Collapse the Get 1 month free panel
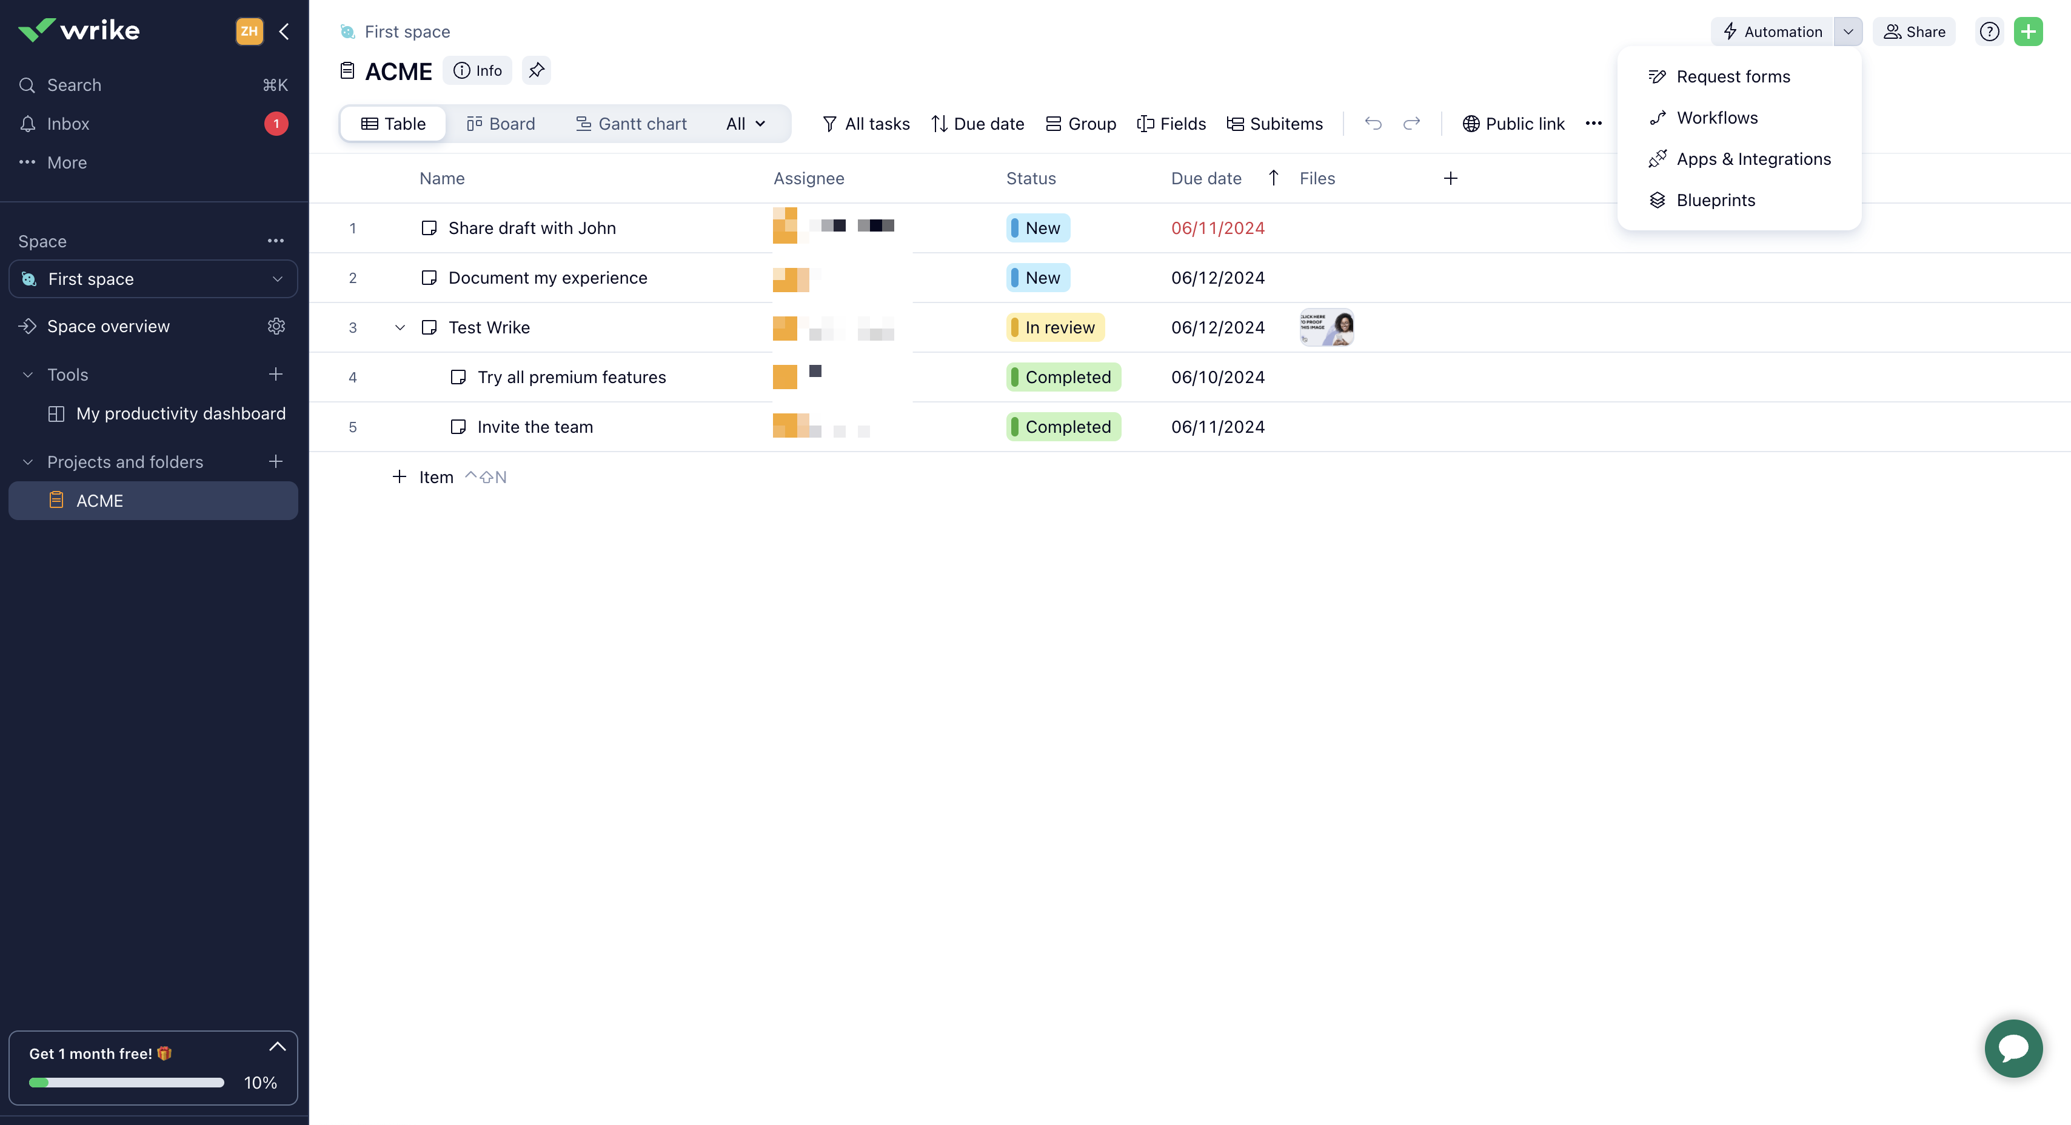 click(x=278, y=1047)
